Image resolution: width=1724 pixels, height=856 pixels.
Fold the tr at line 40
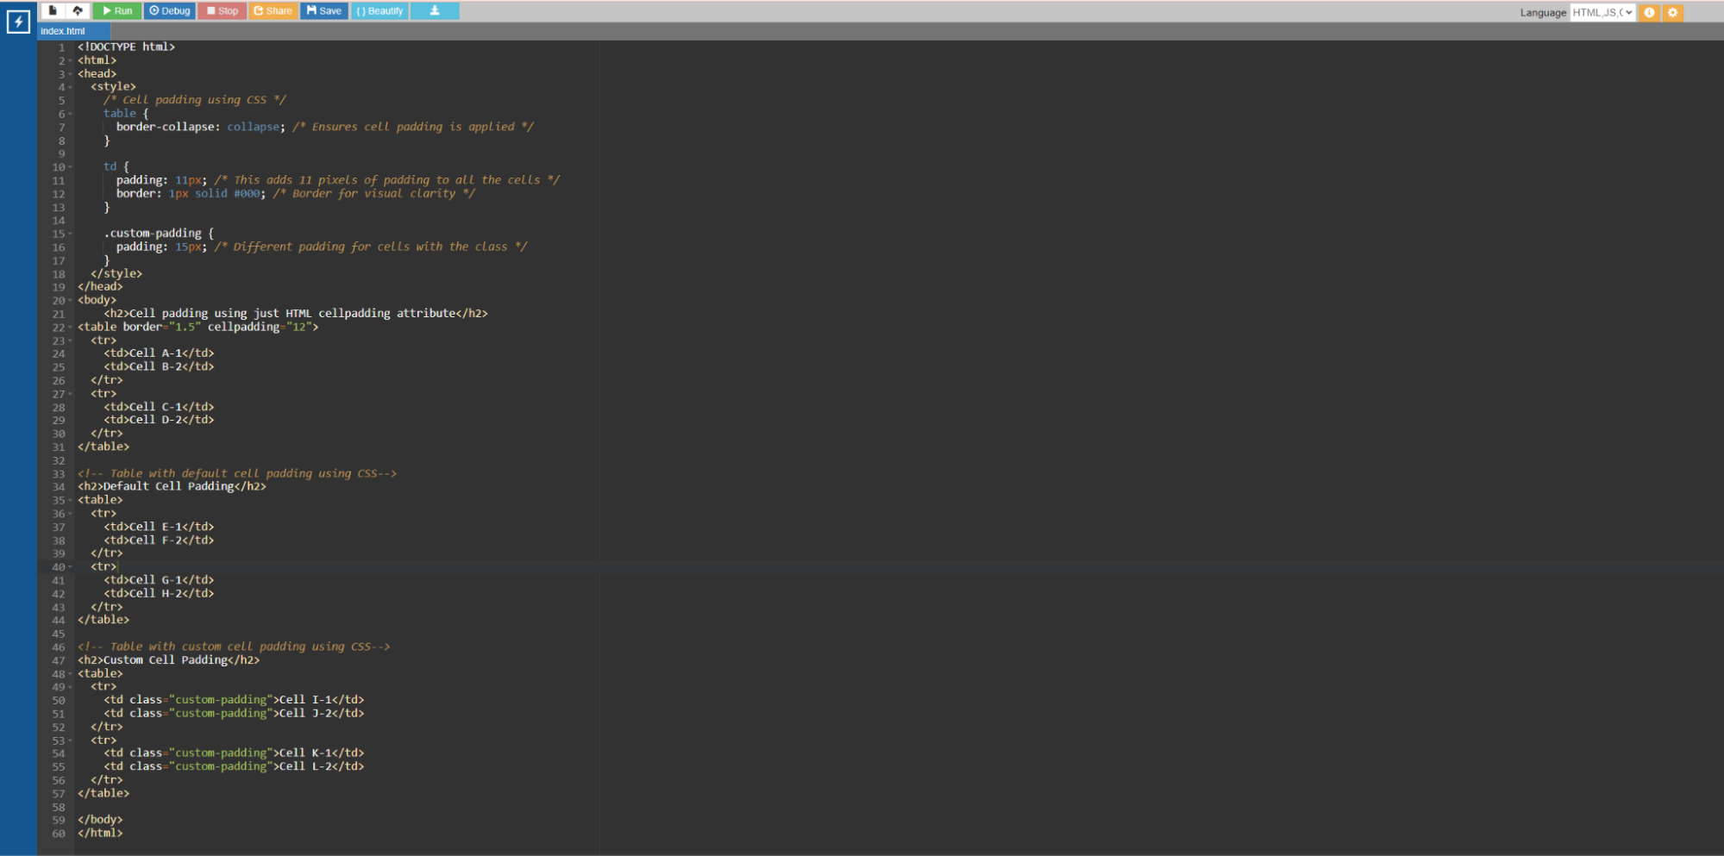pyautogui.click(x=71, y=567)
